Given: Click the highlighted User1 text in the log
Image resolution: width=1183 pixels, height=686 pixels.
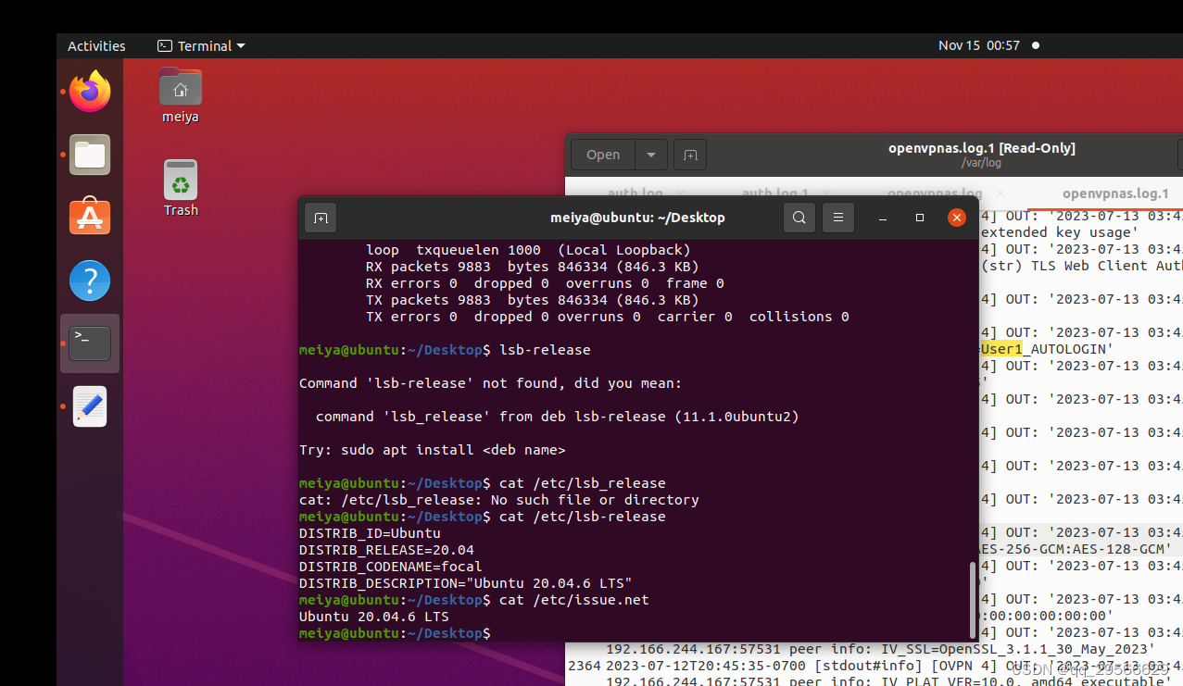Looking at the screenshot, I should (1001, 349).
